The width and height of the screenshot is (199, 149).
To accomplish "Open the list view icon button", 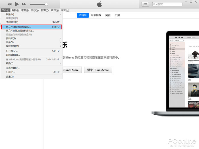I will coord(145,4).
